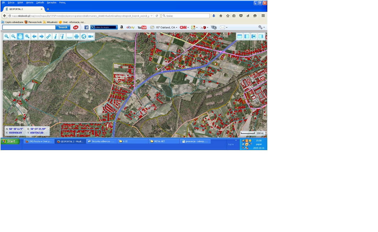Click the Szukaj search field

coord(187,16)
